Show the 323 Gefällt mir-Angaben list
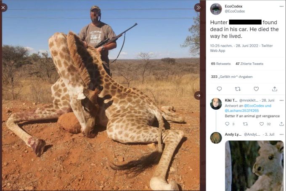This screenshot has height=191, width=286. (232, 77)
